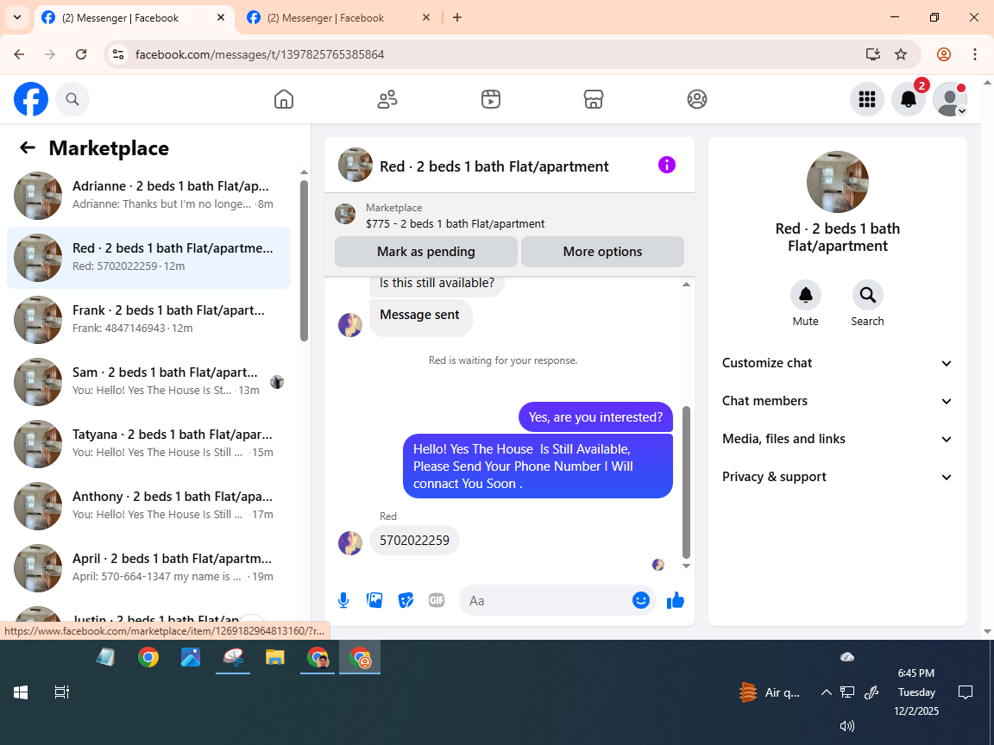
Task: Open the Windows notification center
Action: [966, 692]
